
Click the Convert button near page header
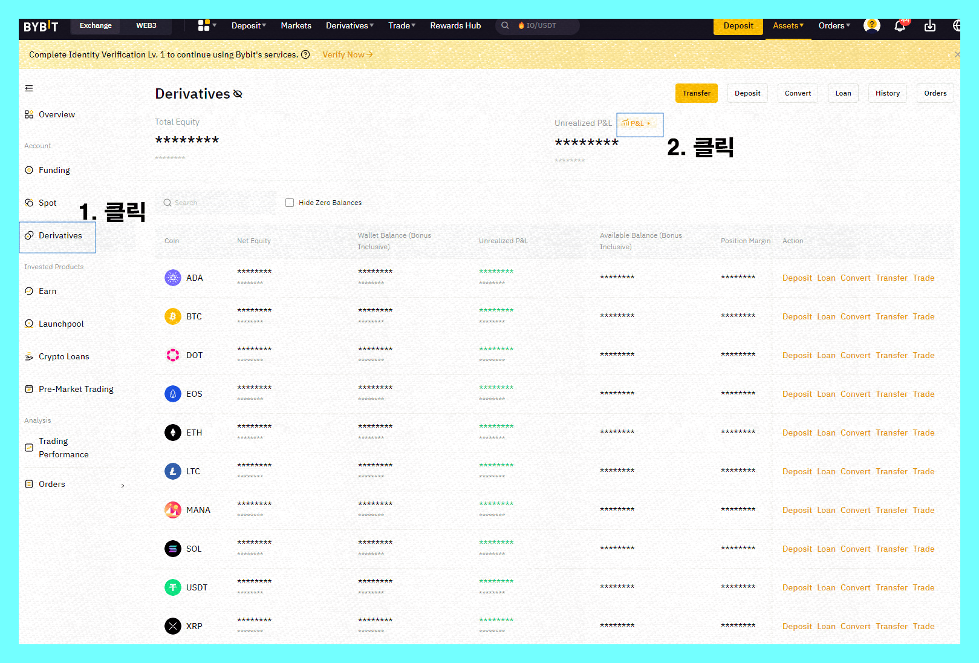point(798,93)
